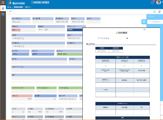Click the pencil edit icon
Image resolution: width=163 pixels, height=120 pixels.
tap(155, 12)
